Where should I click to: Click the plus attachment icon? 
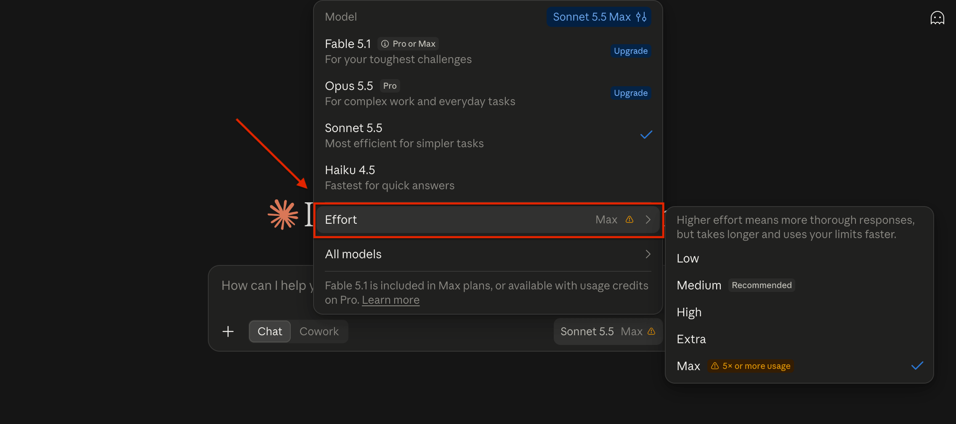pos(228,331)
